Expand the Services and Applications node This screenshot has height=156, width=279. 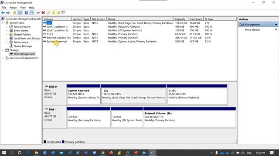(x=3, y=58)
